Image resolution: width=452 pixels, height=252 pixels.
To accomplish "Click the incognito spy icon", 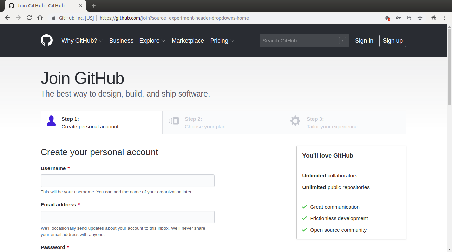I will 434,18.
